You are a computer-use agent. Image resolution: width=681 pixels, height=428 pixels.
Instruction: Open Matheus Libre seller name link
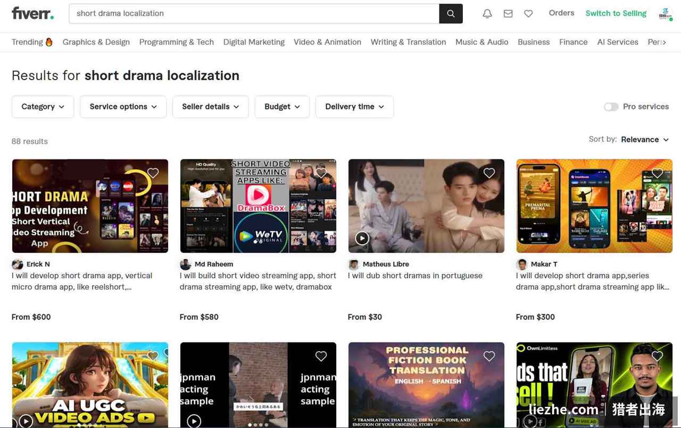pos(386,264)
